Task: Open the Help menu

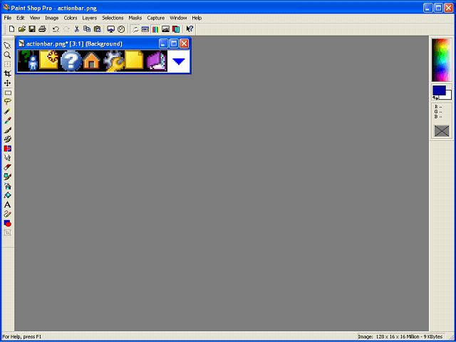Action: [197, 18]
